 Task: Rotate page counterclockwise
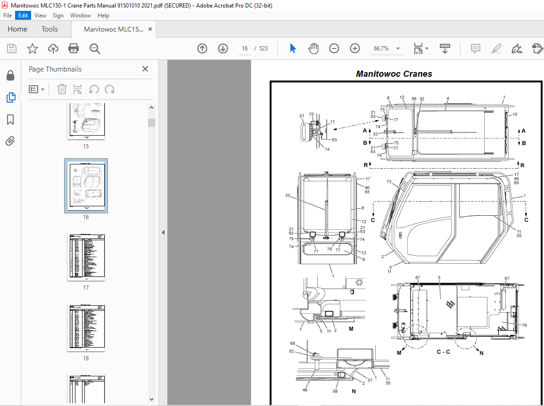(x=94, y=89)
